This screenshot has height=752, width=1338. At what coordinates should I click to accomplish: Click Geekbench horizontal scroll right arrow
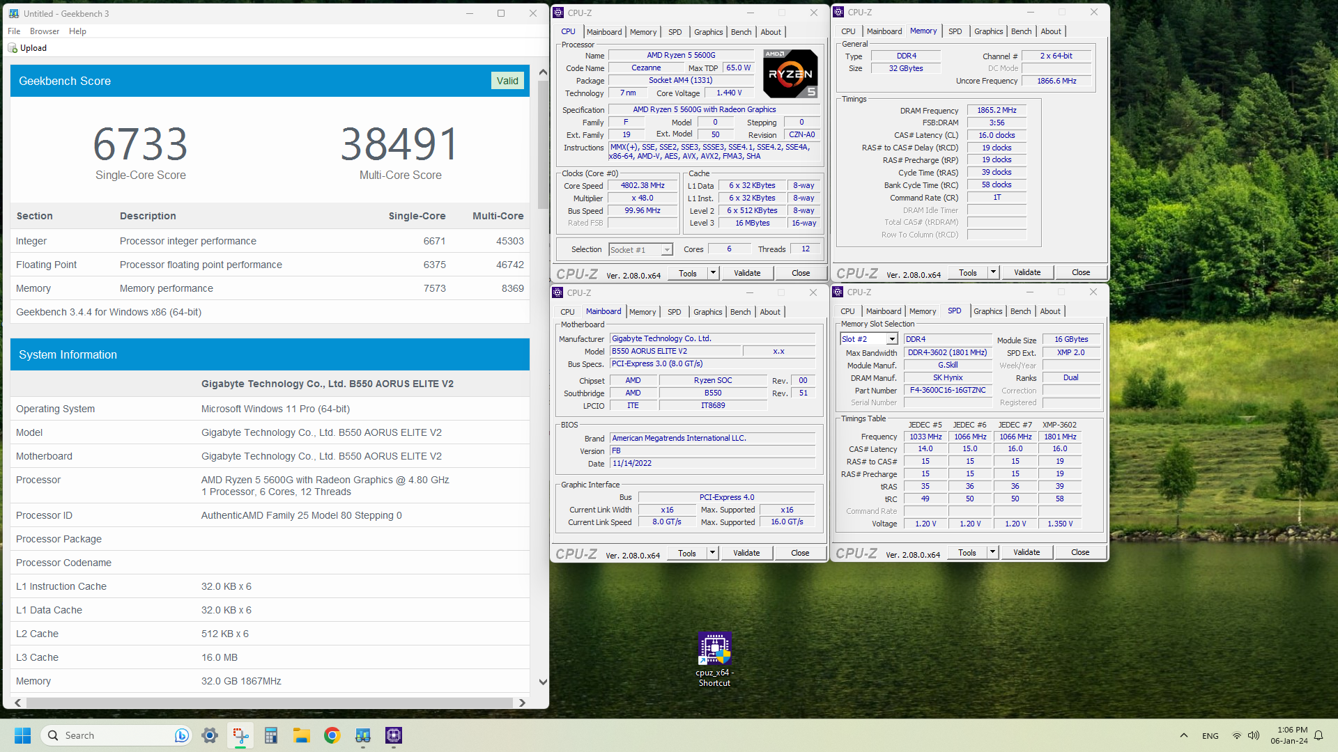click(522, 703)
